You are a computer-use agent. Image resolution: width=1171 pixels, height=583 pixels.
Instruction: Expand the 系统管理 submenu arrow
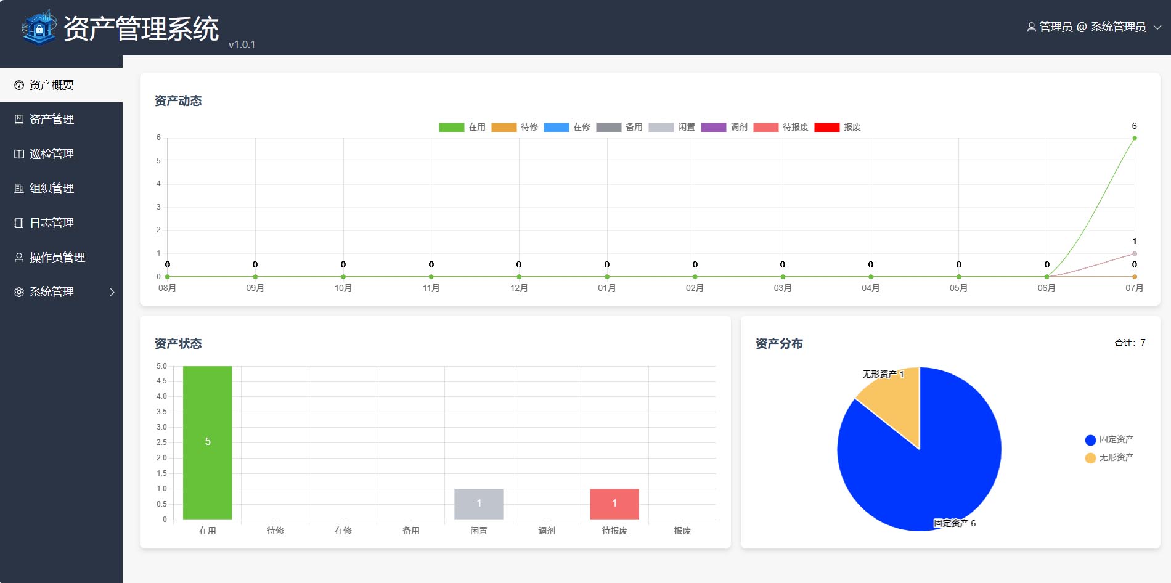coord(112,292)
